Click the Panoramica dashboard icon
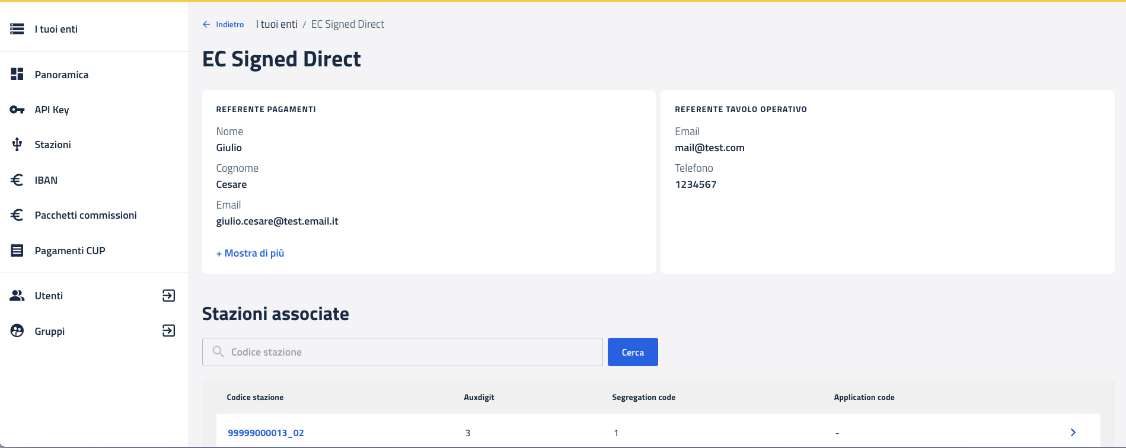1126x448 pixels. point(17,74)
